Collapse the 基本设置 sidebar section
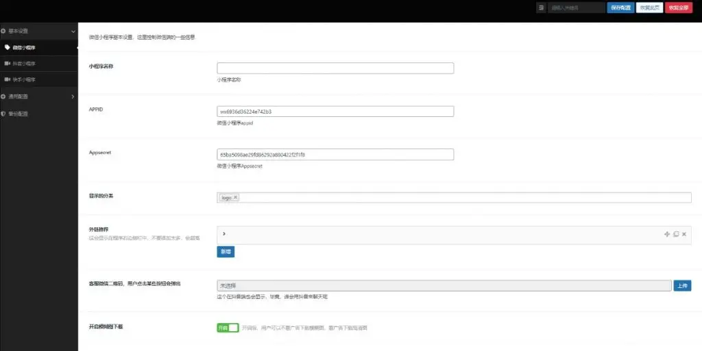702x351 pixels. pos(73,31)
